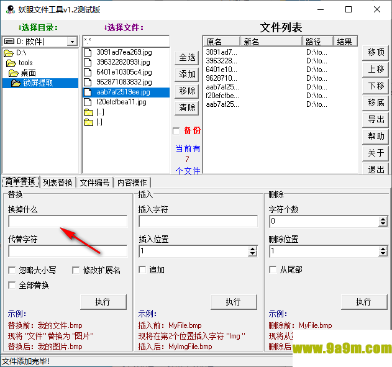Select file 6401e10305c4.jpg

point(124,72)
